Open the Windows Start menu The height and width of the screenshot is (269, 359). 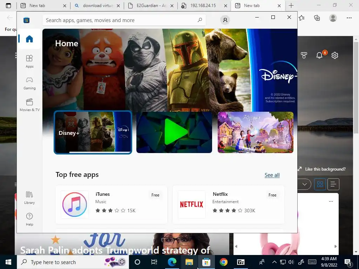coord(8,262)
